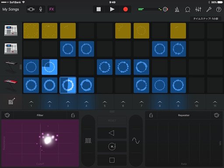Start recording with the red Record button
This screenshot has height=168, width=224.
[126, 9]
